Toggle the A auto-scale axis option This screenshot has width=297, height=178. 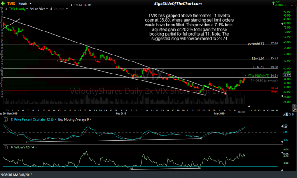pos(284,114)
